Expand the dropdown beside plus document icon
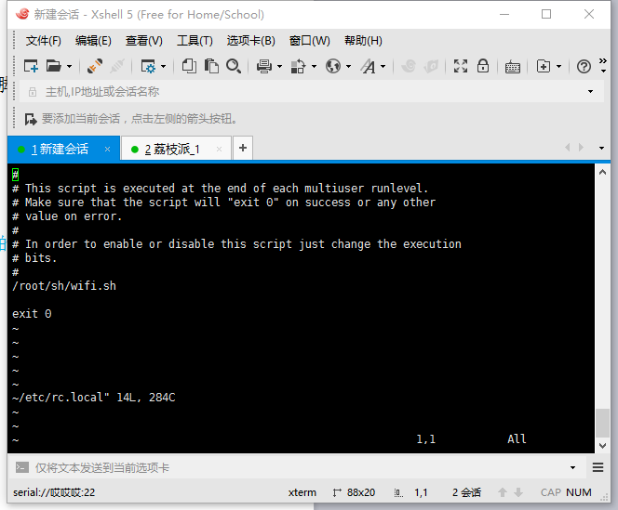618x510 pixels. [558, 66]
